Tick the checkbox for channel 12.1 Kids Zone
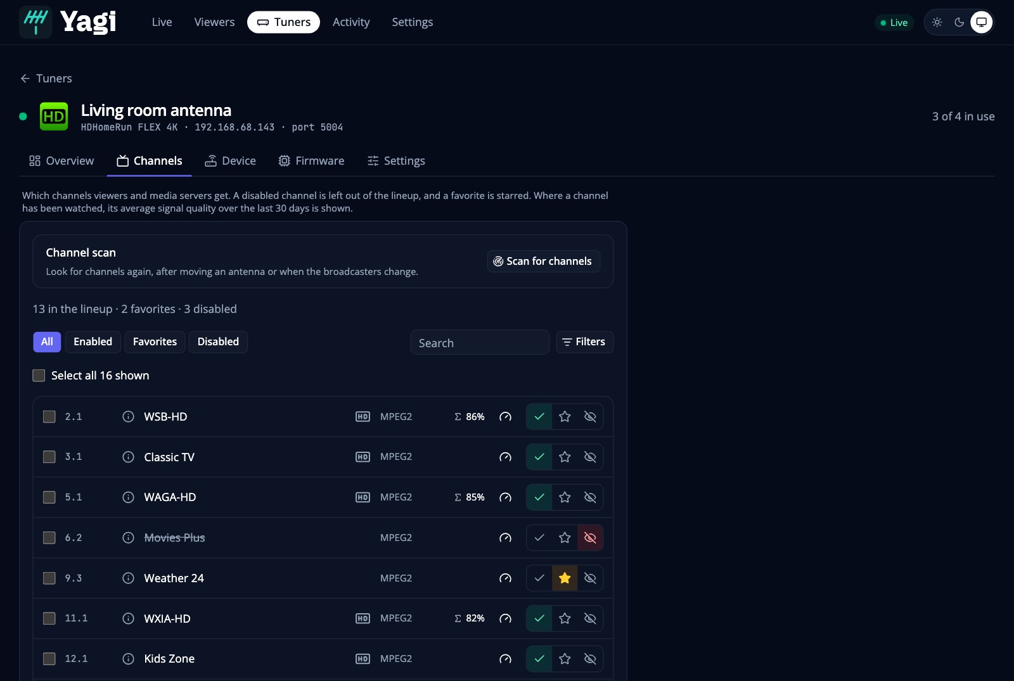This screenshot has width=1014, height=681. (x=49, y=659)
